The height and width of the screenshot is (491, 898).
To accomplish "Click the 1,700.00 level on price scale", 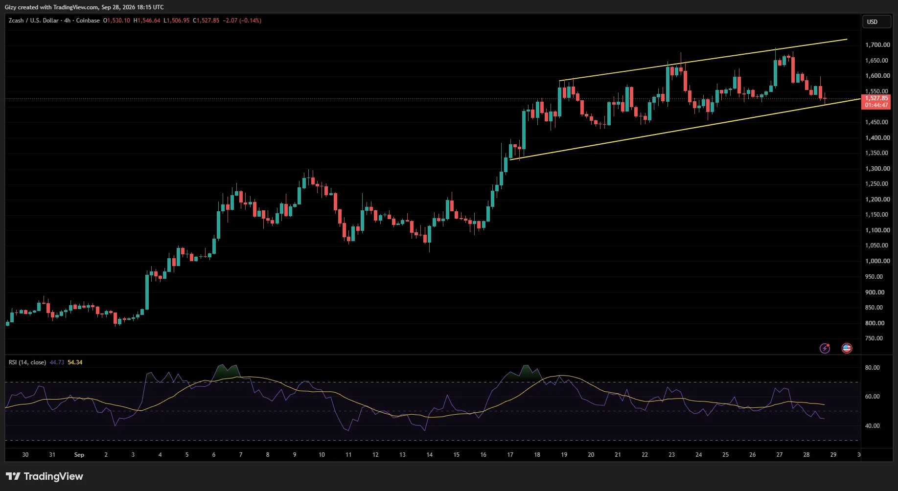I will coord(877,45).
